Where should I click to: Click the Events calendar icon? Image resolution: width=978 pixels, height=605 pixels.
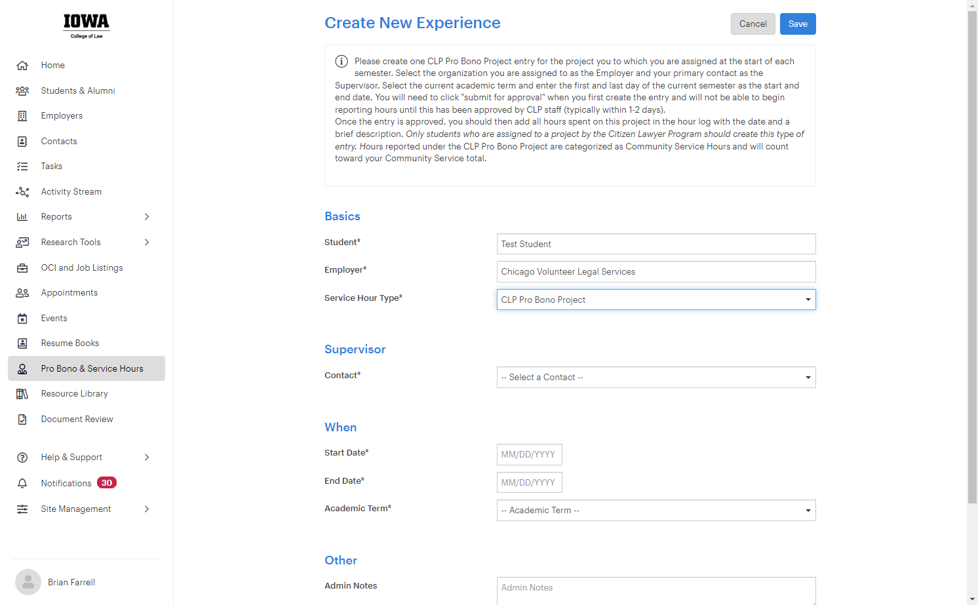22,319
